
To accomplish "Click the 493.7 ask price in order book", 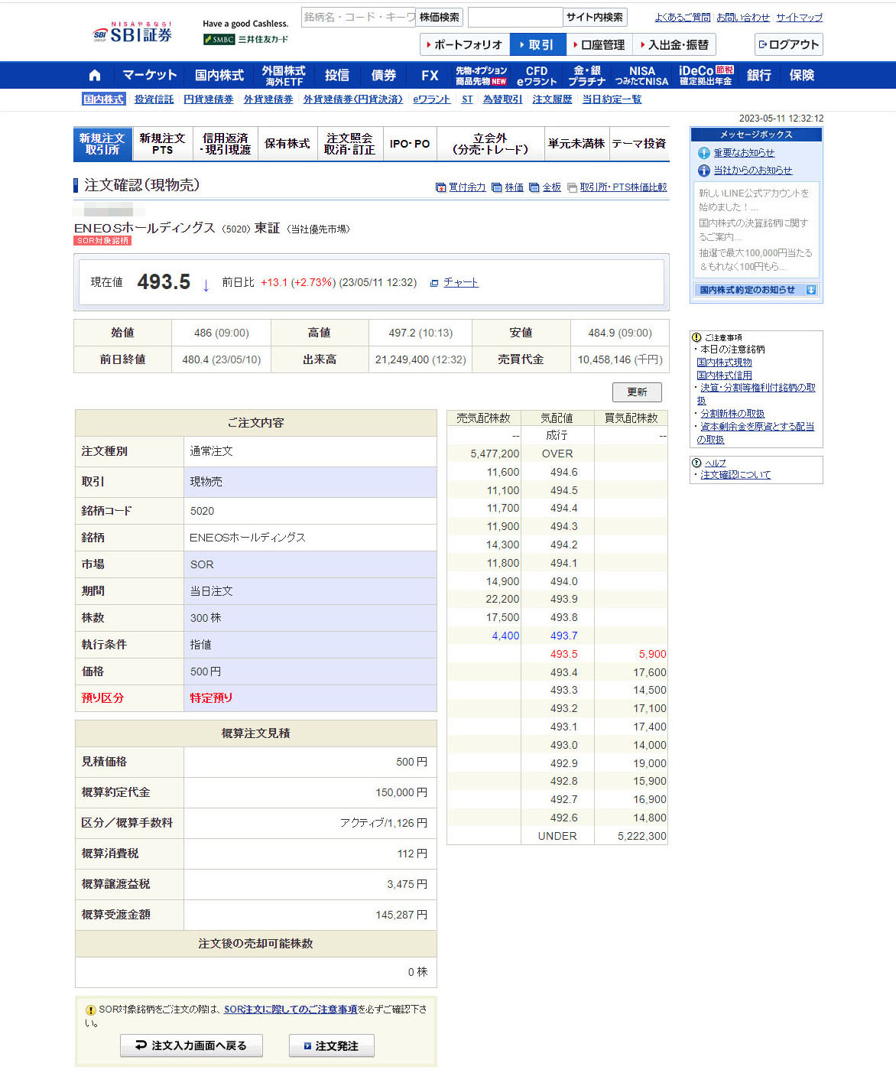I will coord(563,636).
